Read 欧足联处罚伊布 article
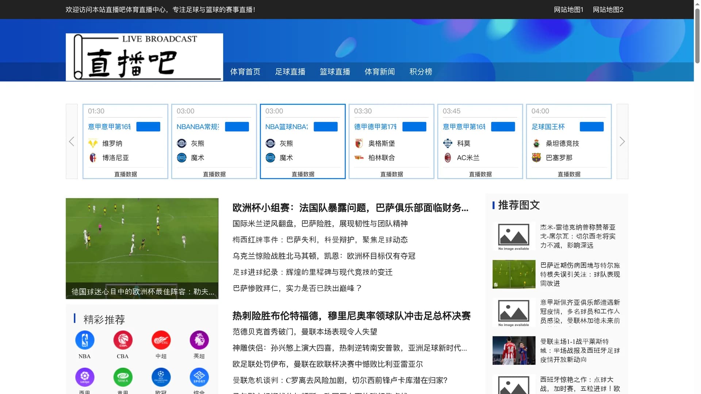 [327, 364]
